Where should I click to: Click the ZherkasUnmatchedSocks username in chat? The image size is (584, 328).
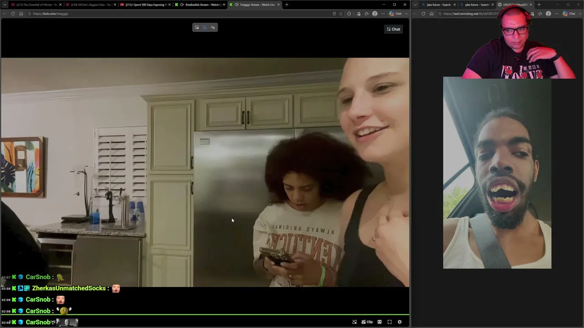[x=69, y=288]
